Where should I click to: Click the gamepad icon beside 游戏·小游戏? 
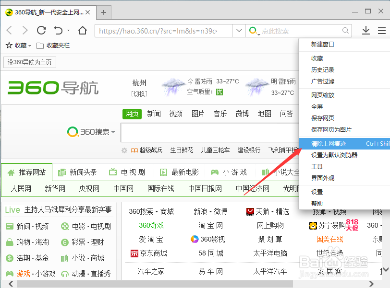[10, 274]
